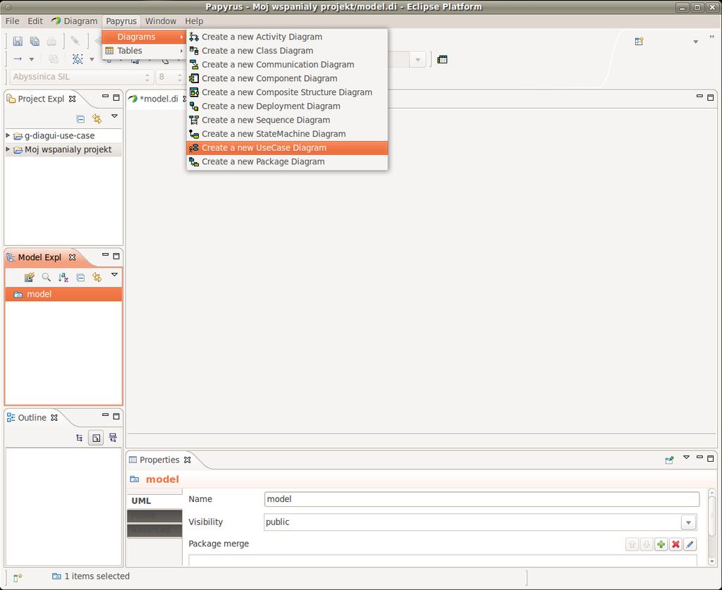
Task: Open Project Explorer view menu triangle
Action: [114, 116]
